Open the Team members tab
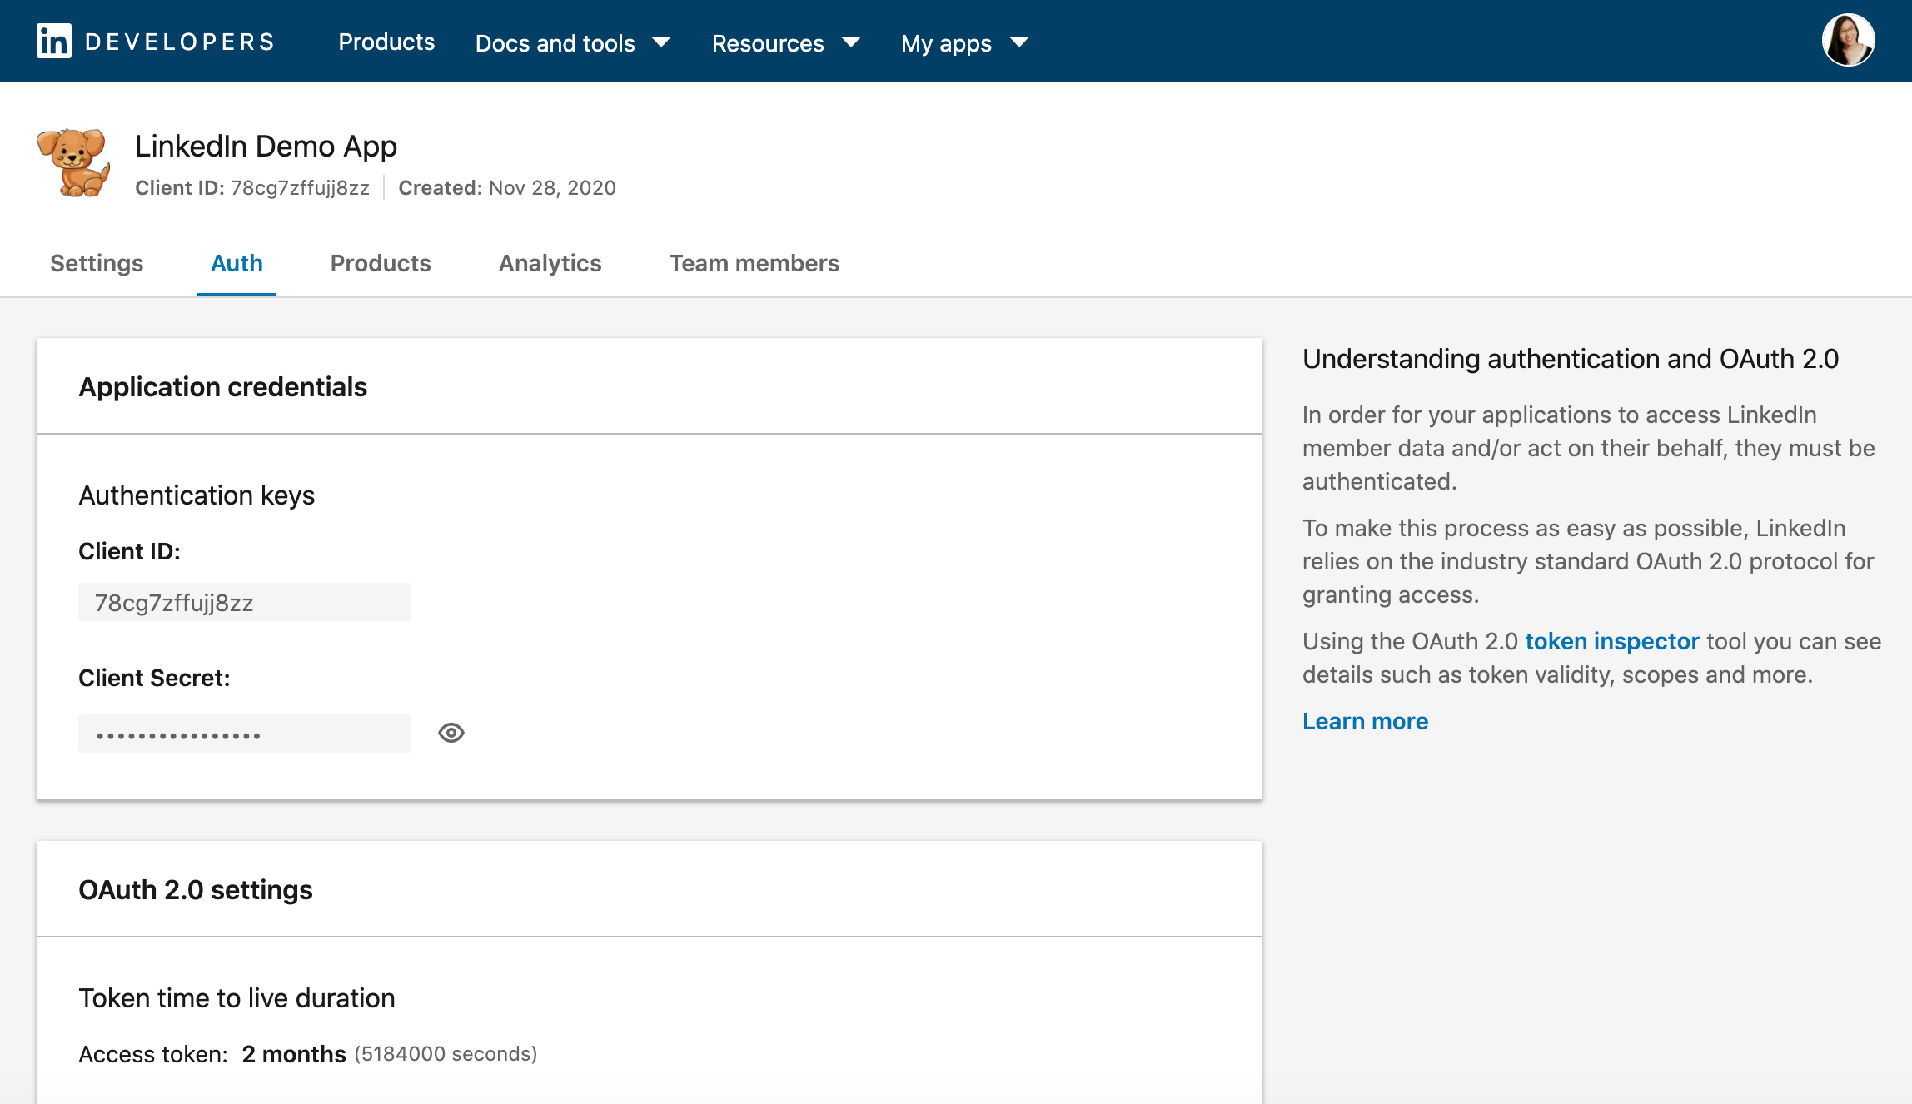This screenshot has width=1912, height=1104. click(754, 263)
